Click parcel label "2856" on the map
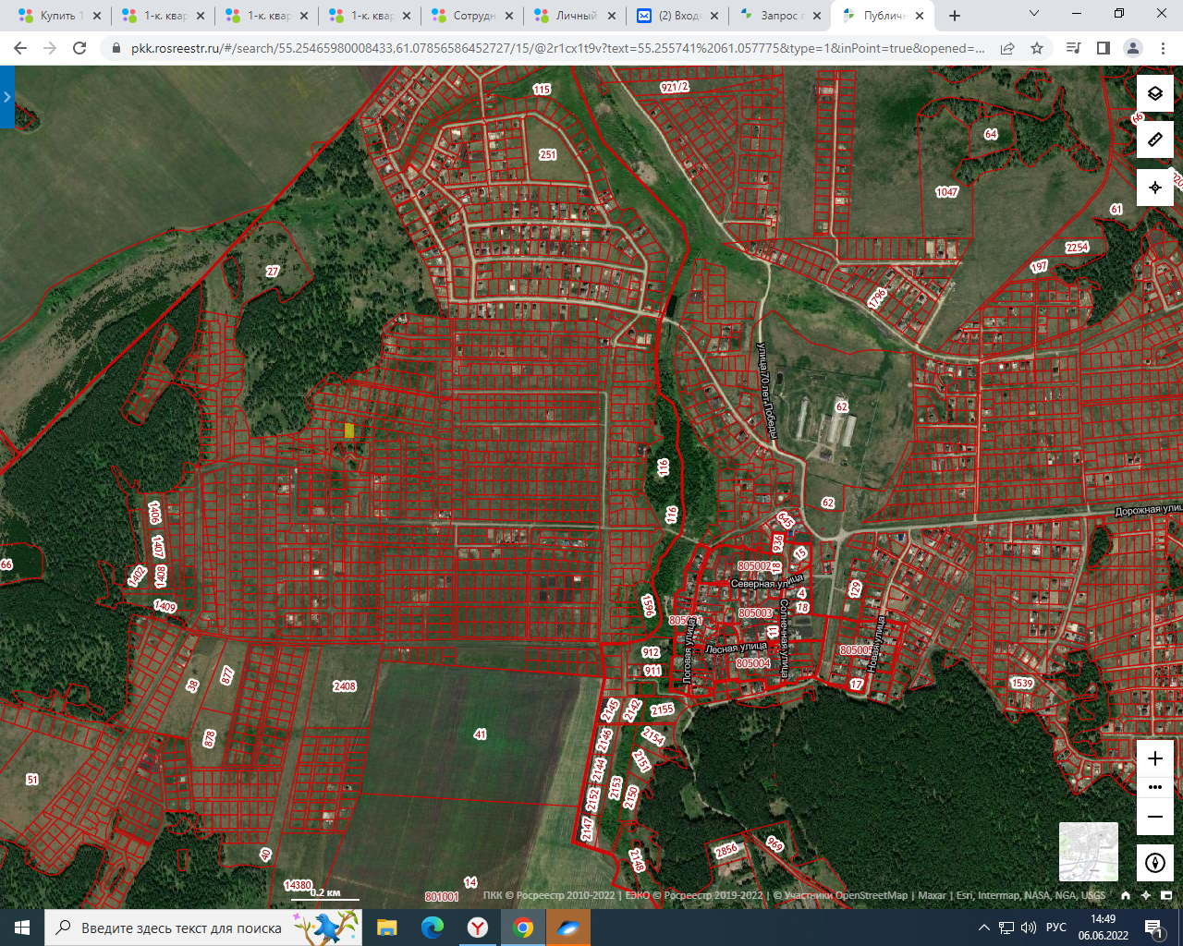The height and width of the screenshot is (946, 1183). coord(726,851)
